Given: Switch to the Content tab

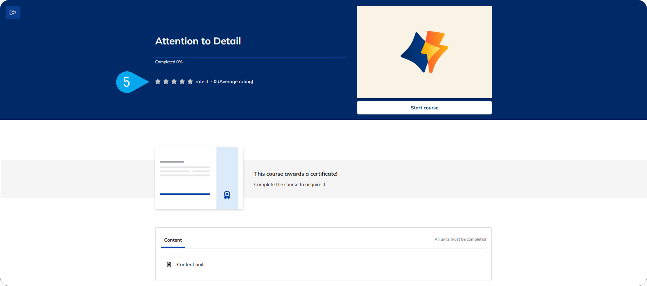Looking at the screenshot, I should click(173, 240).
